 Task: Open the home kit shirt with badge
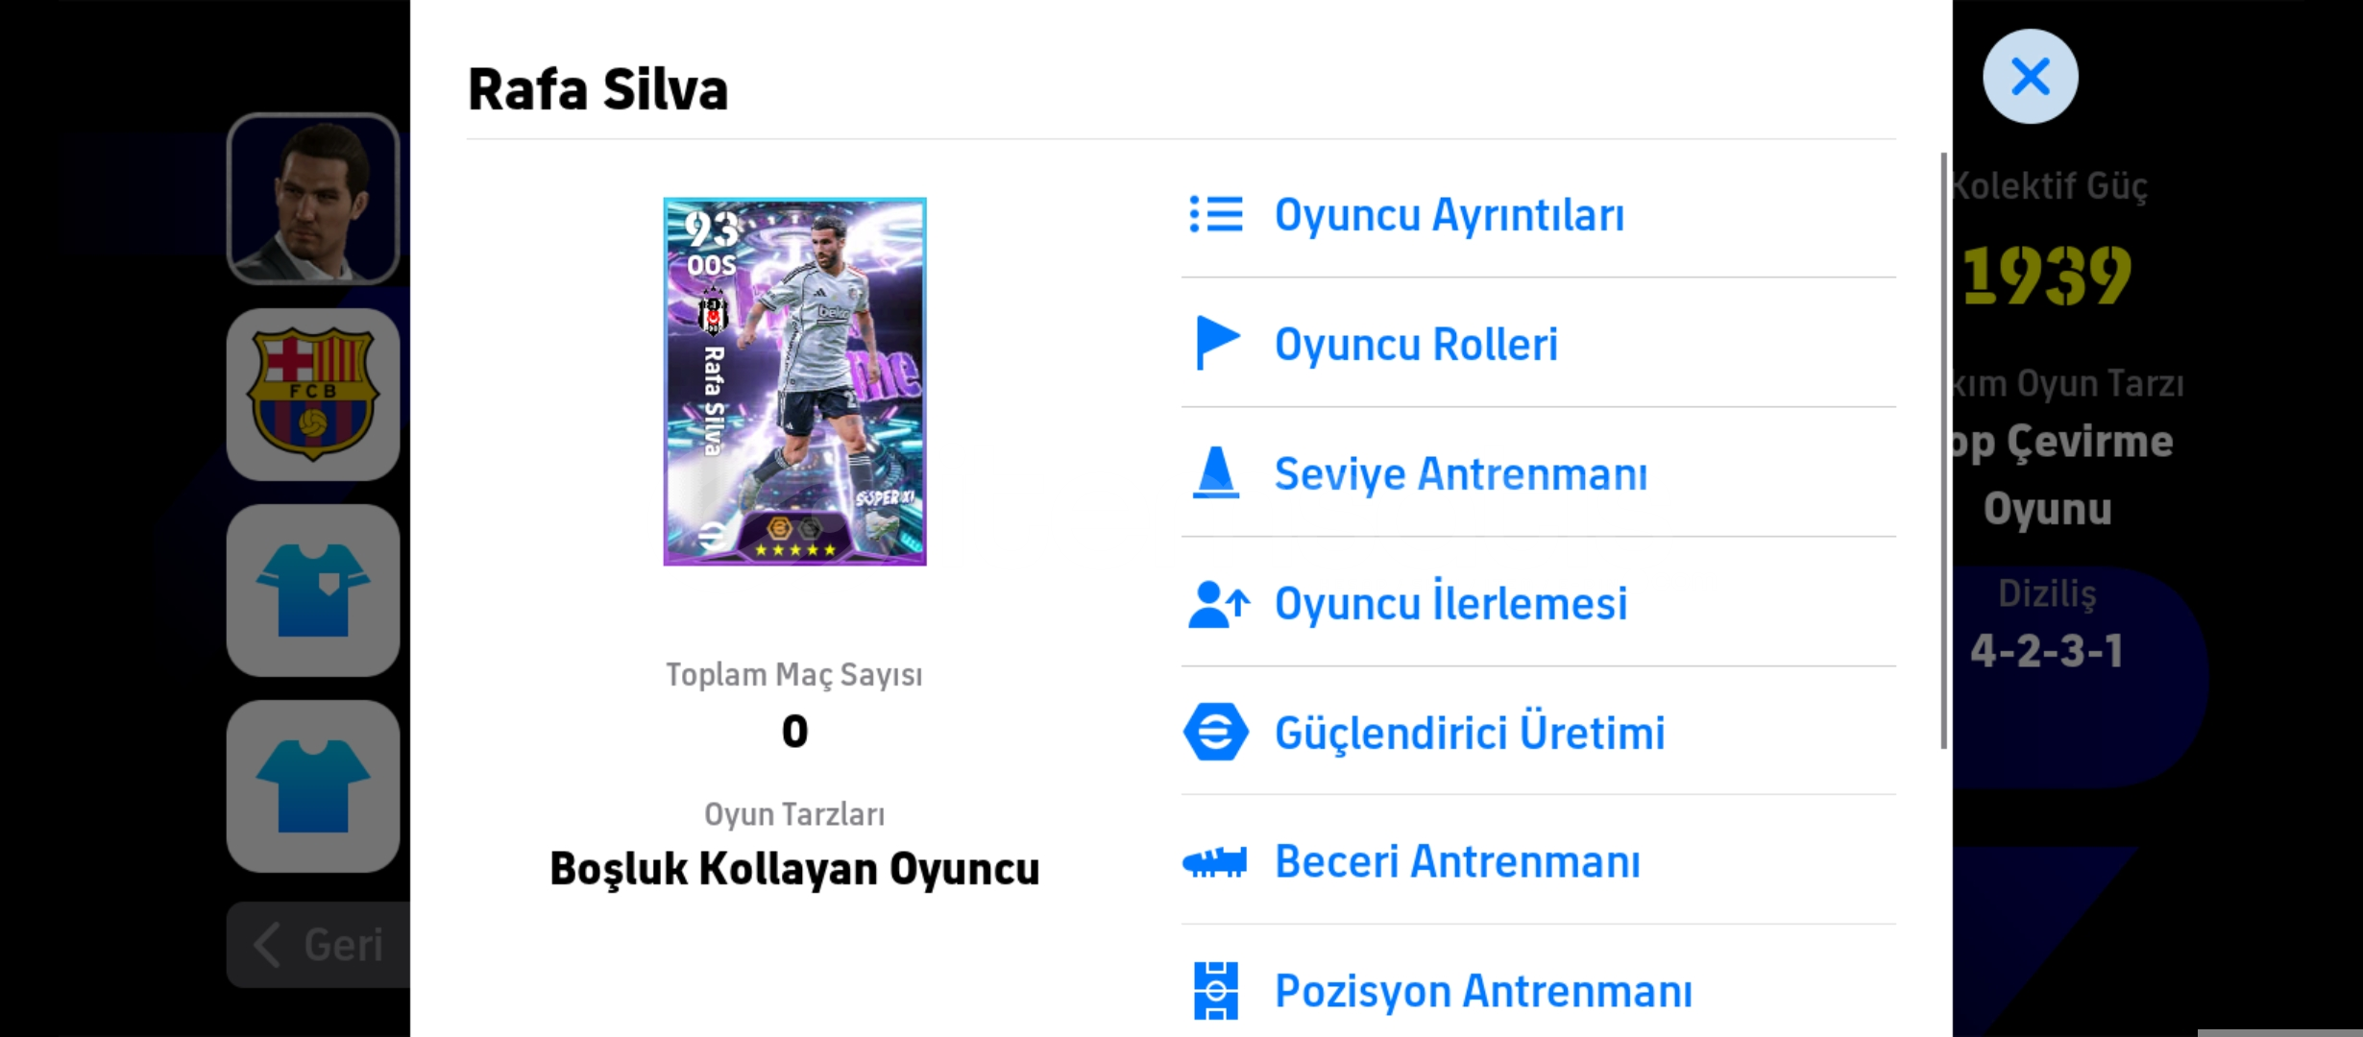pos(312,590)
